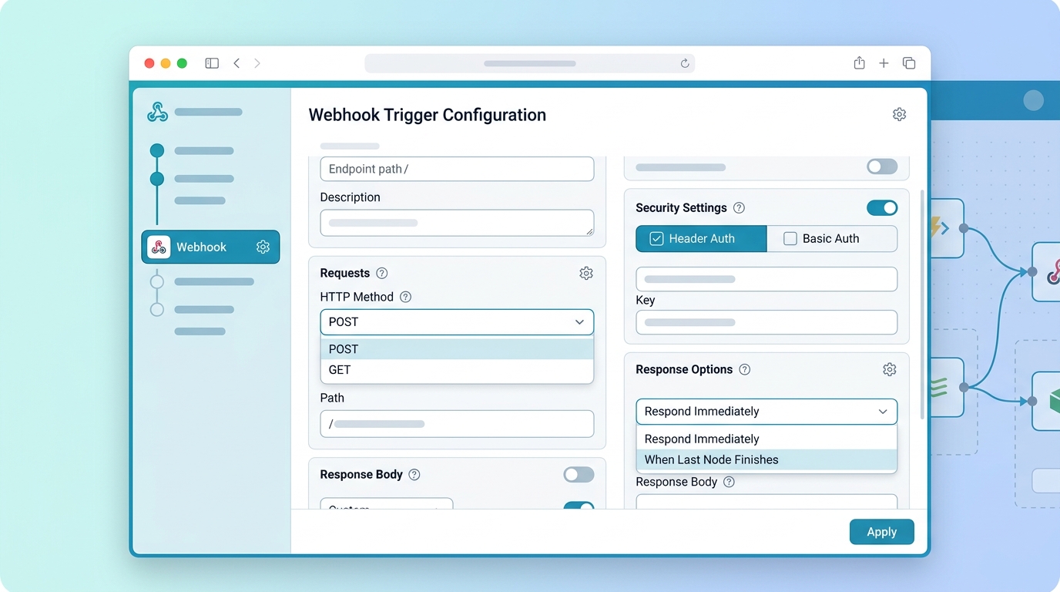
Task: Open the Requests section gear
Action: pyautogui.click(x=586, y=273)
